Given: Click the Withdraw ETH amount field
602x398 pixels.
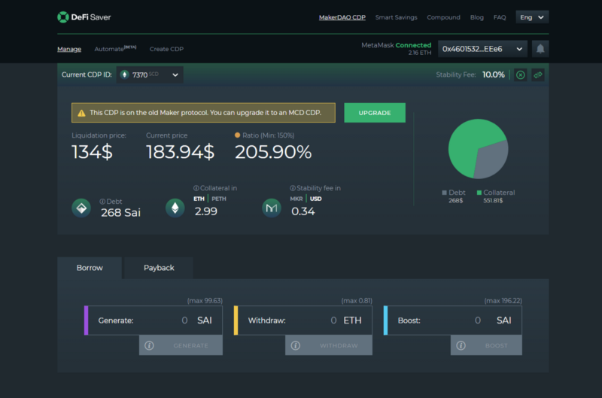Looking at the screenshot, I should pyautogui.click(x=303, y=321).
